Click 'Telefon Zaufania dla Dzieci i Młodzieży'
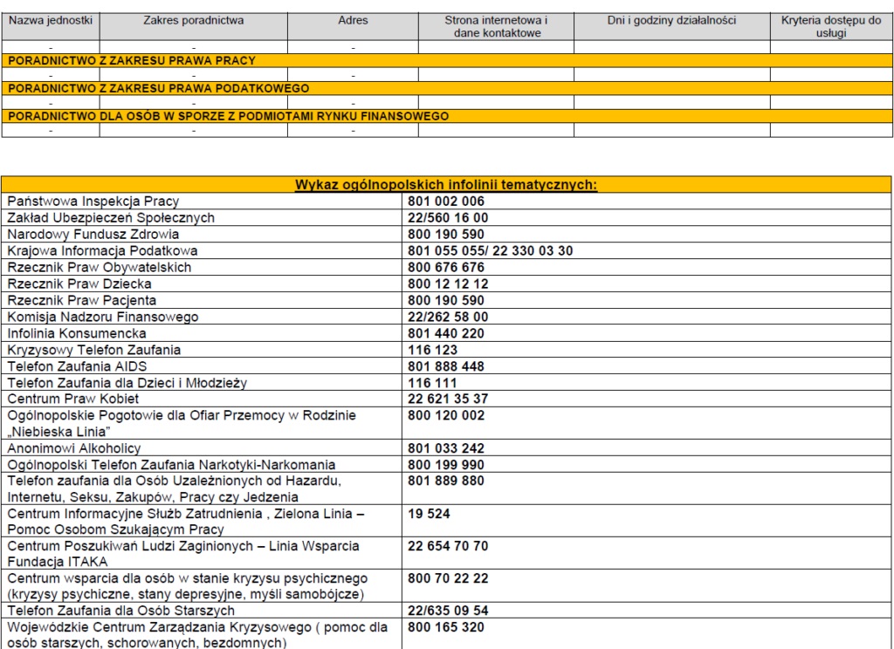 click(127, 383)
